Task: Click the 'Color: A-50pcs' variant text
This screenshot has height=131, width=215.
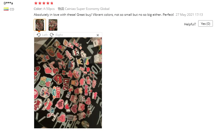Action: point(44,9)
